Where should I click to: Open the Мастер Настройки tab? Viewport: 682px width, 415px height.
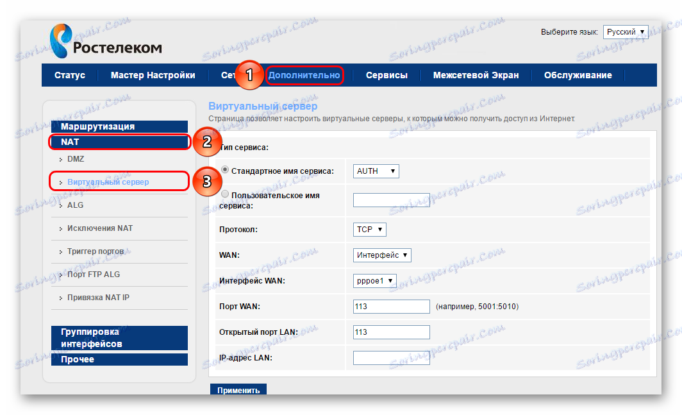click(153, 75)
